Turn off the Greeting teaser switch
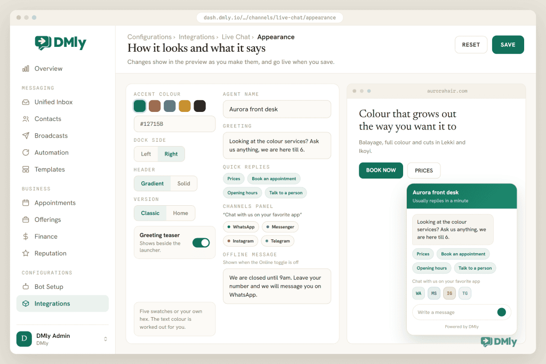This screenshot has height=364, width=546. [201, 242]
